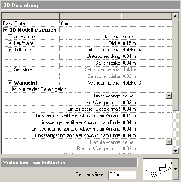
Task: Click the Trittstufenmaterial HolzHell4 value
Action: pyautogui.click(x=132, y=50)
